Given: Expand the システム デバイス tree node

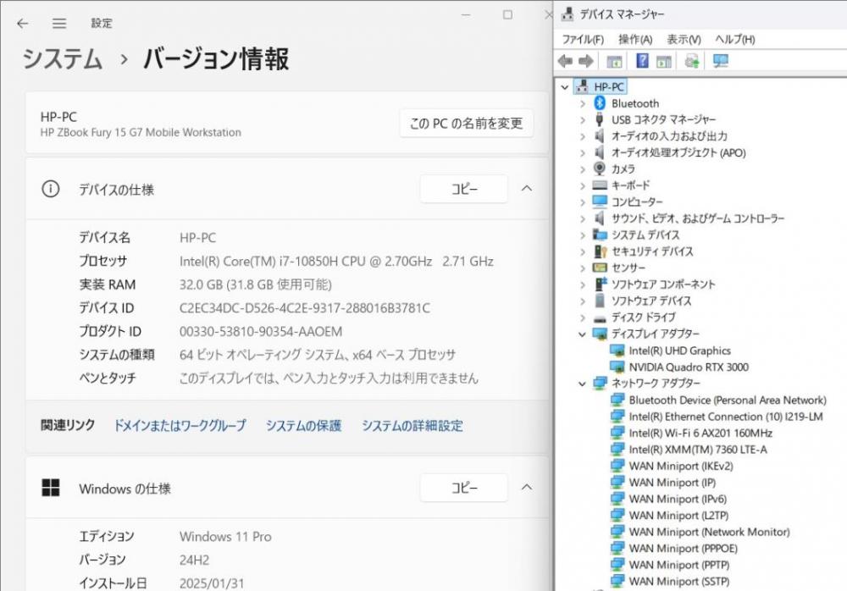Looking at the screenshot, I should coord(583,235).
